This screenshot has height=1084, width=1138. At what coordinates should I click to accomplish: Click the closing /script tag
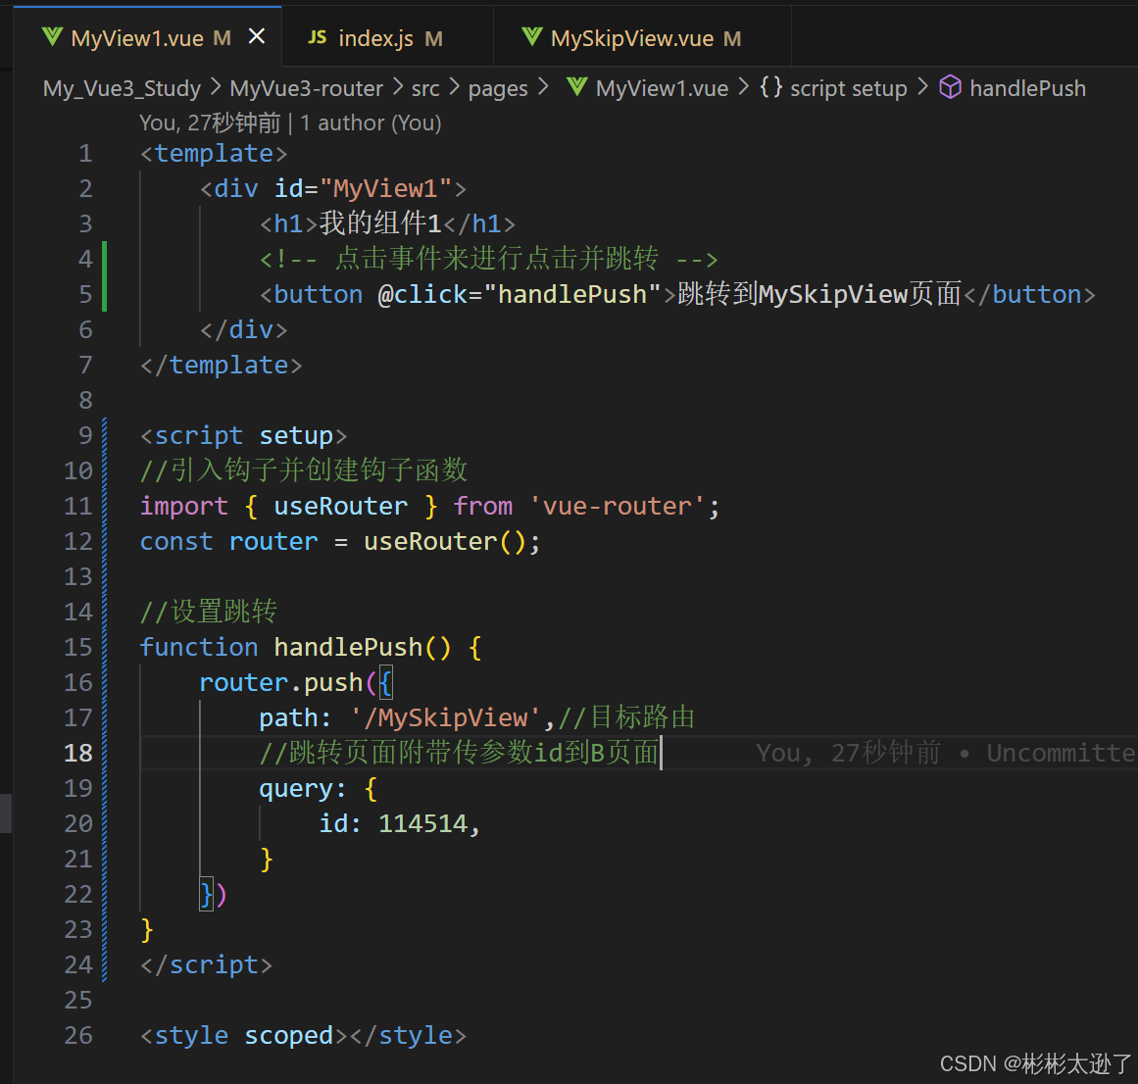click(x=207, y=965)
